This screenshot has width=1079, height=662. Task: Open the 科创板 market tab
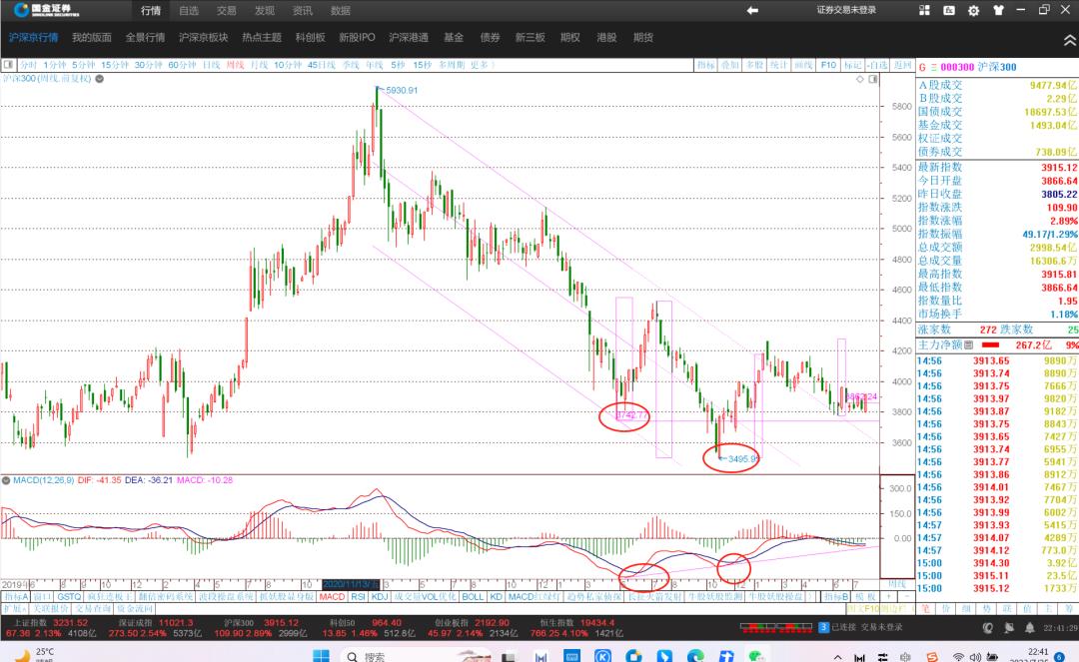(x=310, y=38)
